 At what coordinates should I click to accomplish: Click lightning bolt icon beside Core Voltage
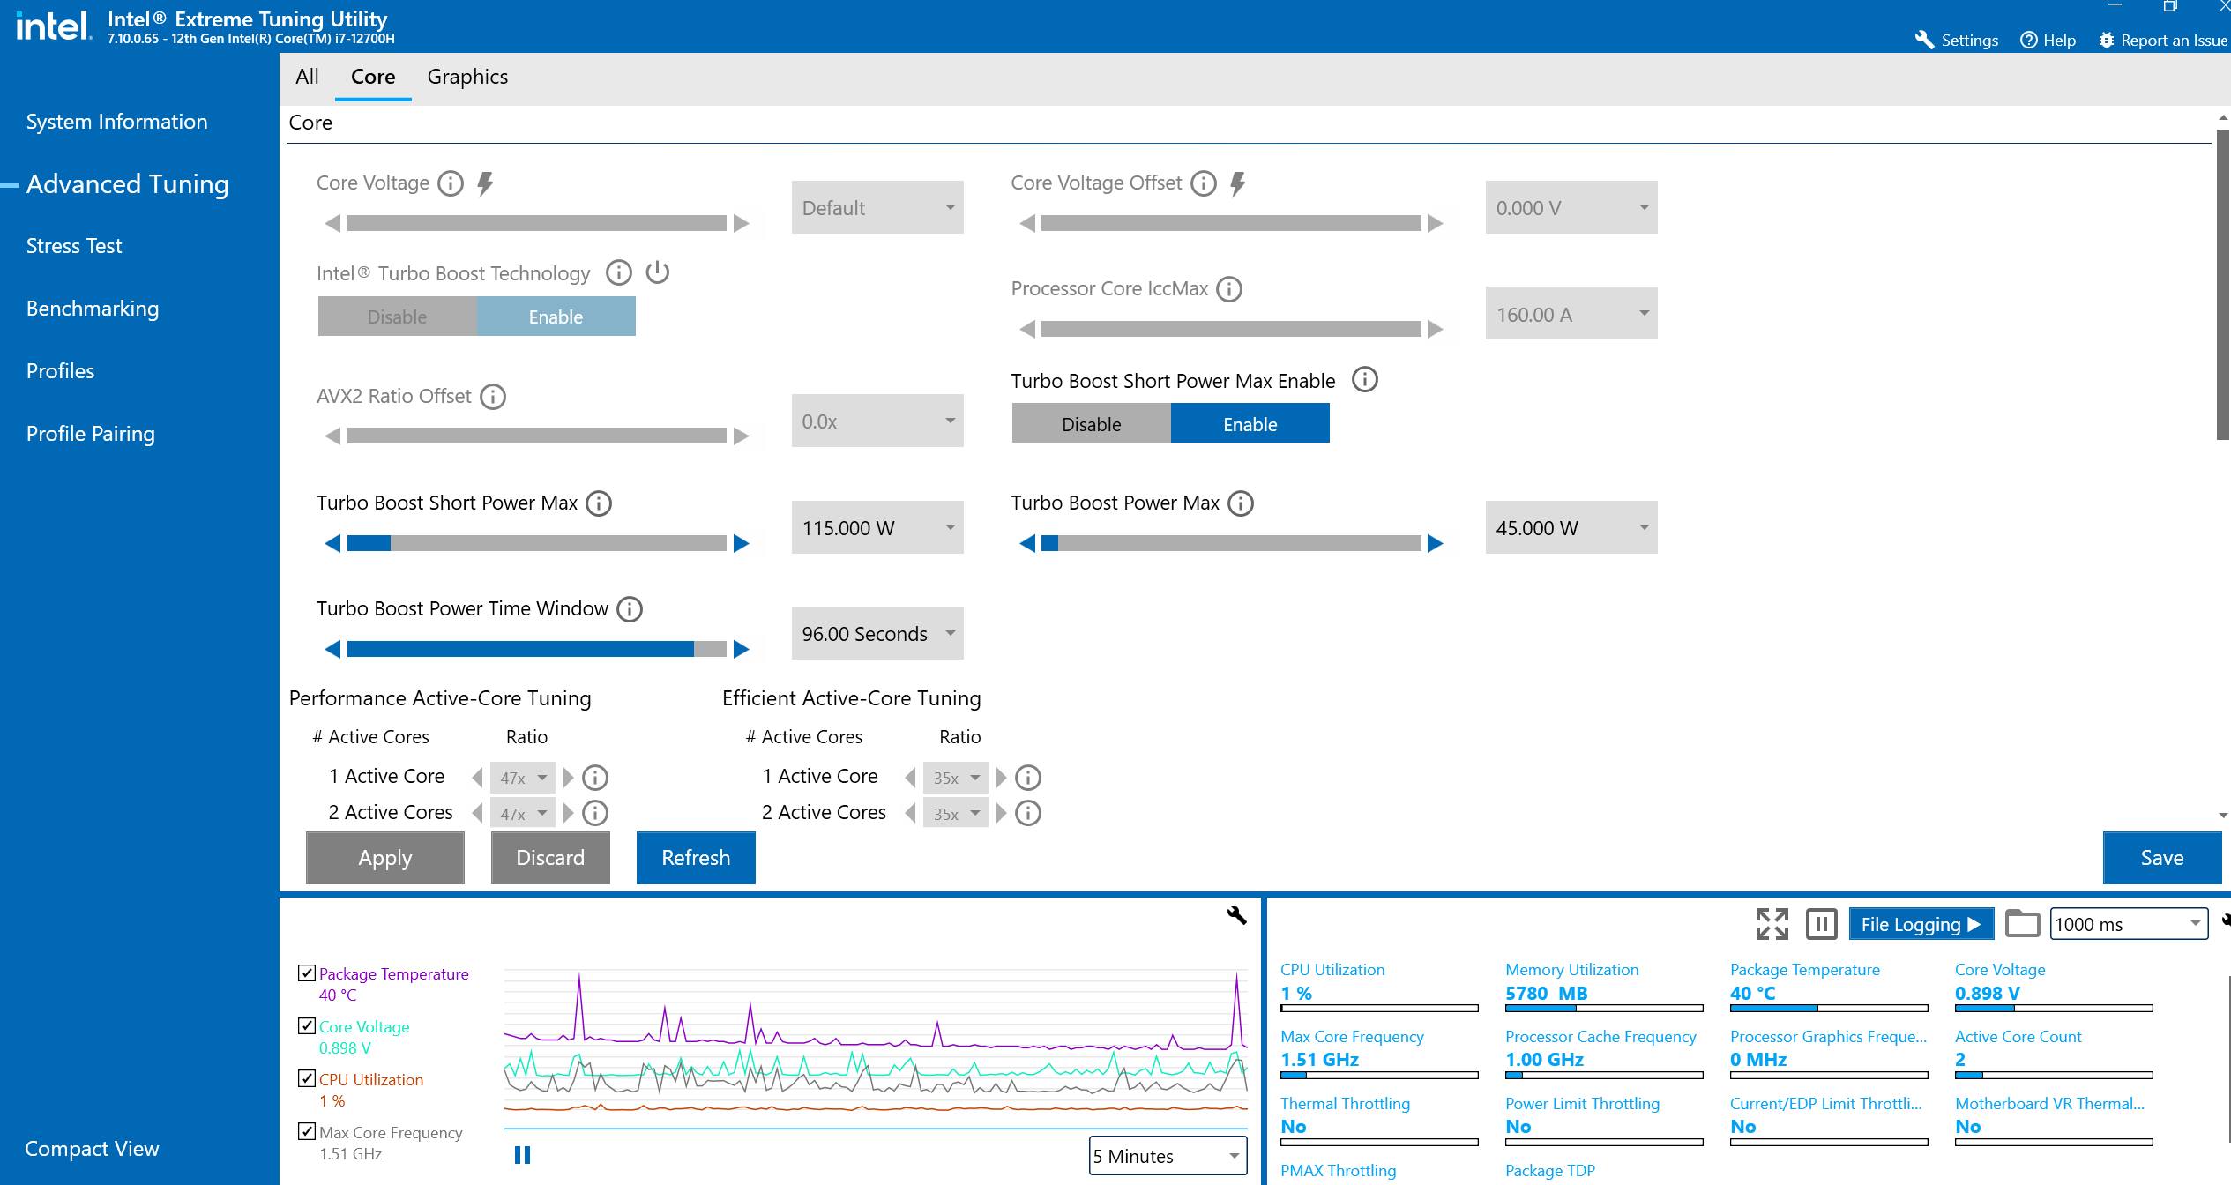[x=485, y=183]
